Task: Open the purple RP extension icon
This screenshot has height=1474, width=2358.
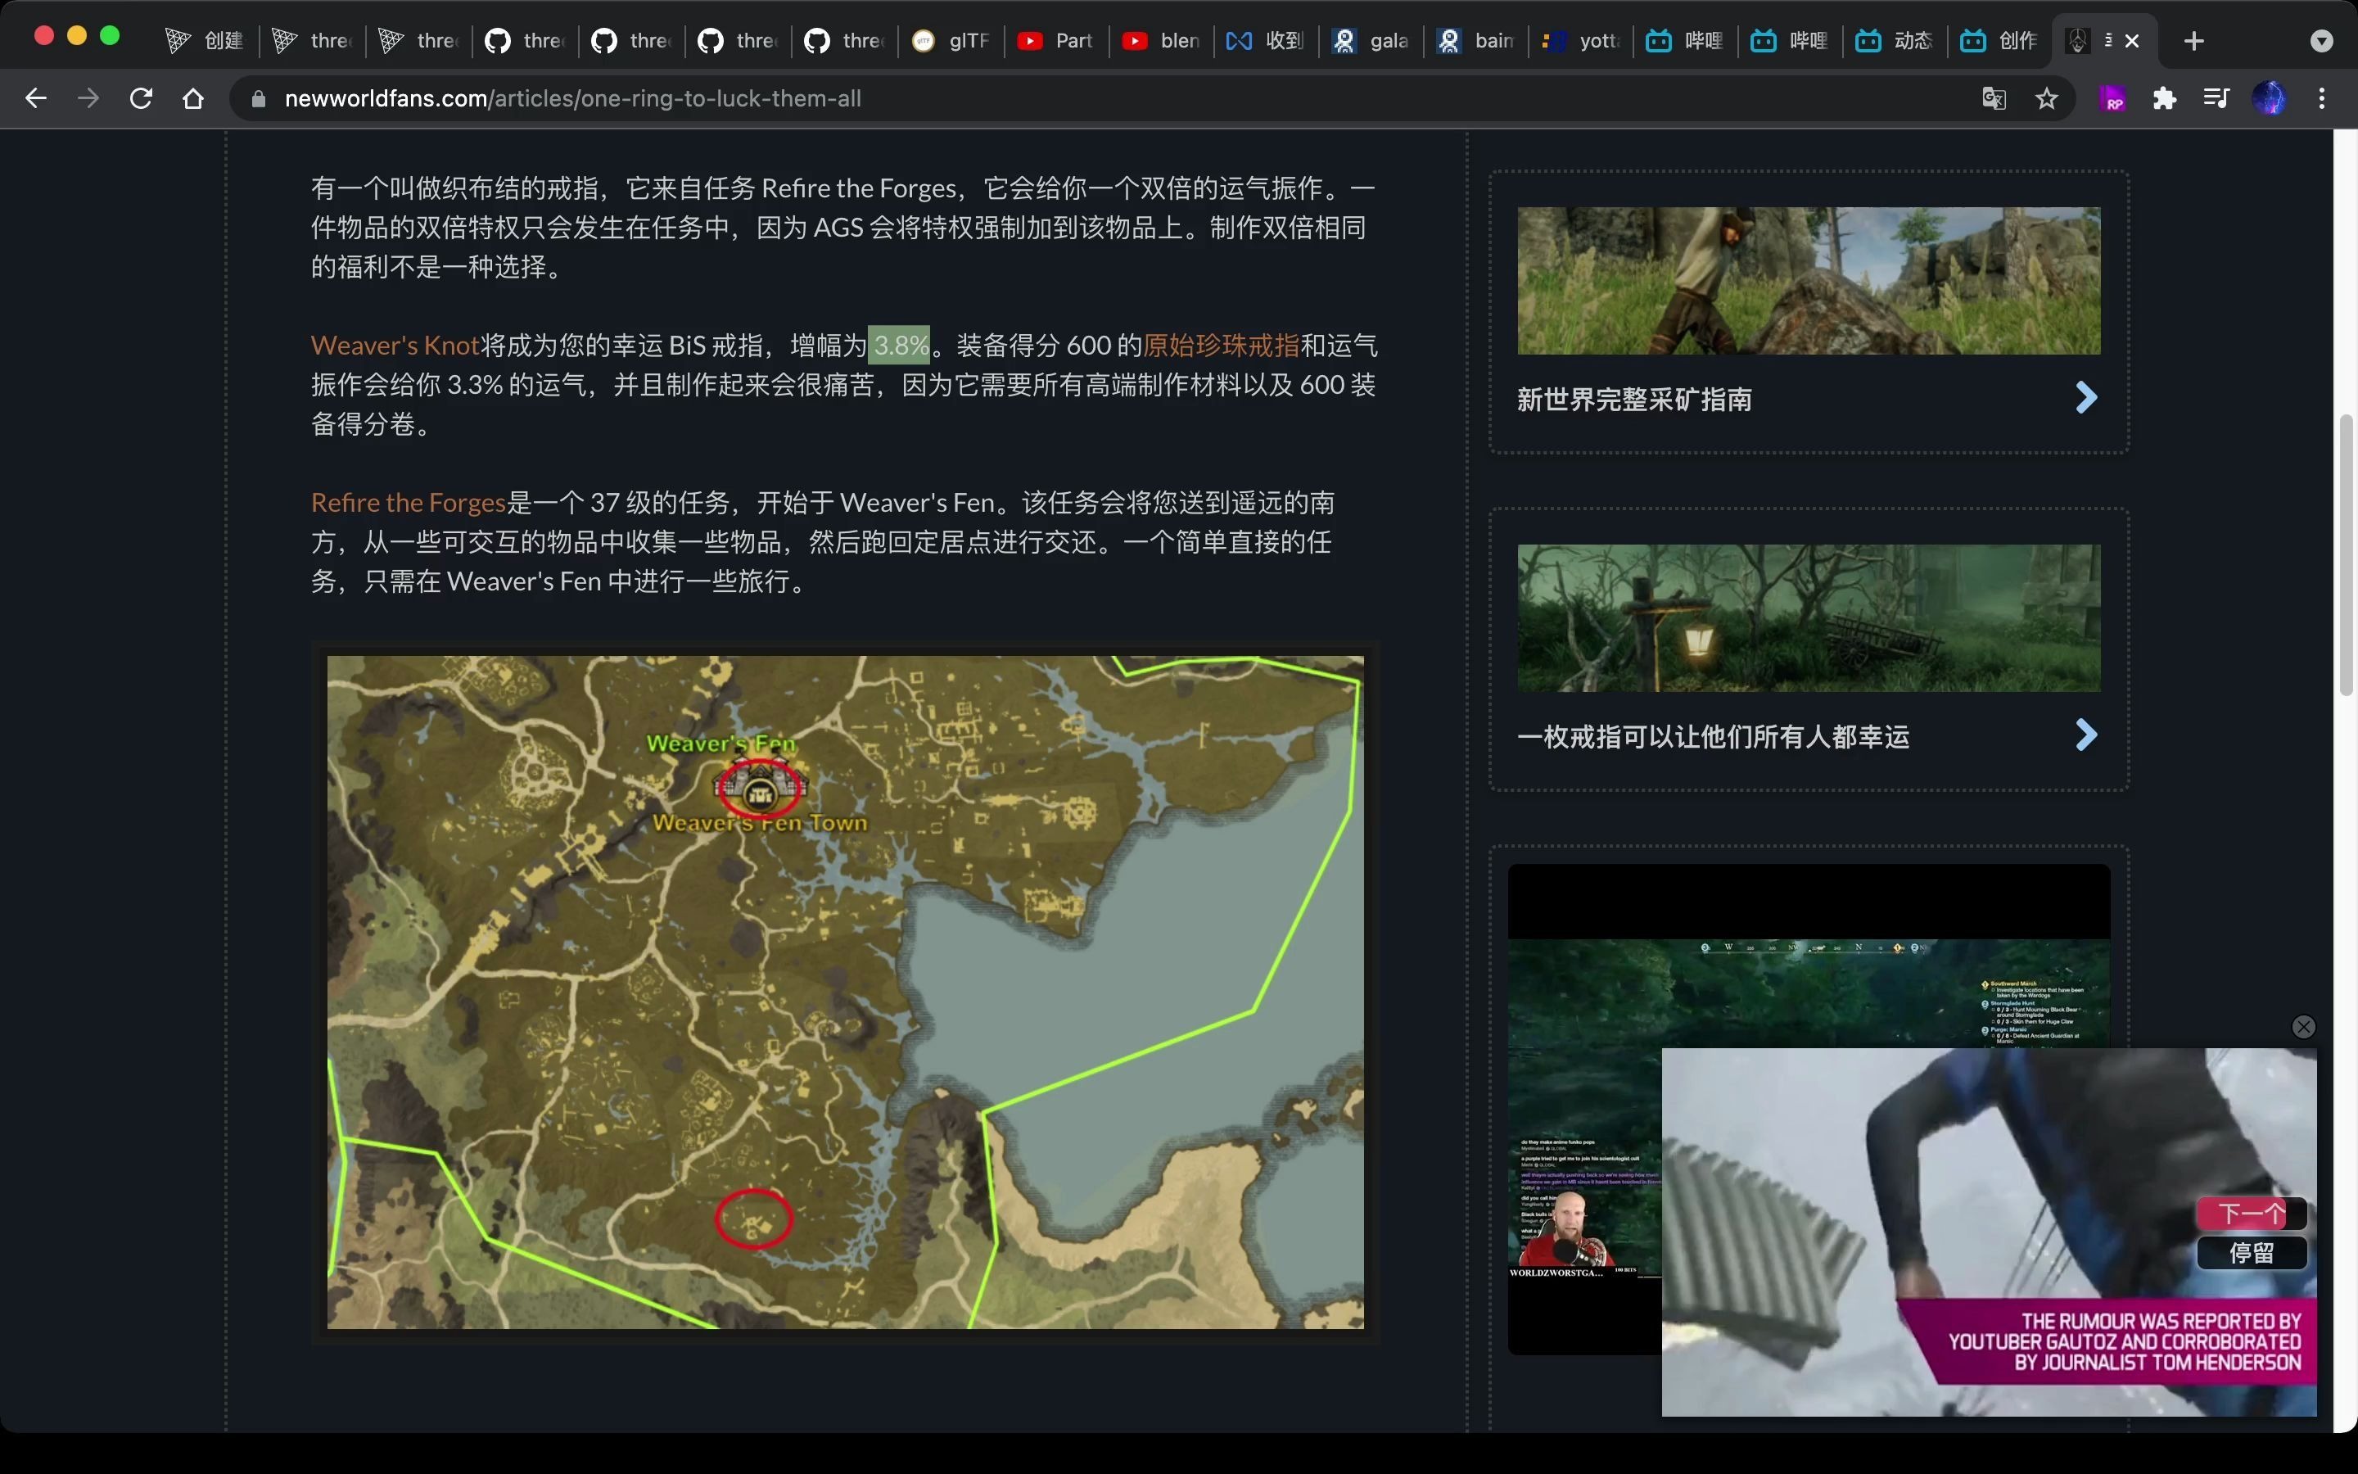Action: [x=2112, y=98]
